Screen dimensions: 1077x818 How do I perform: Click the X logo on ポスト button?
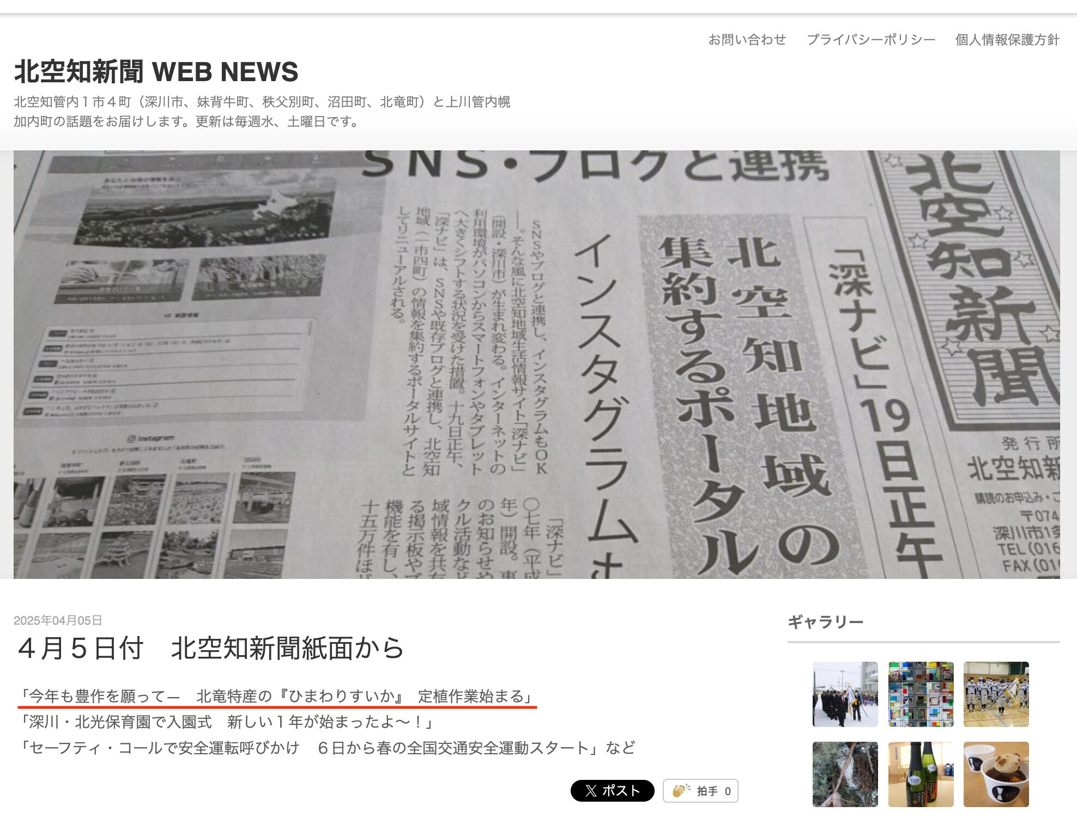[591, 791]
